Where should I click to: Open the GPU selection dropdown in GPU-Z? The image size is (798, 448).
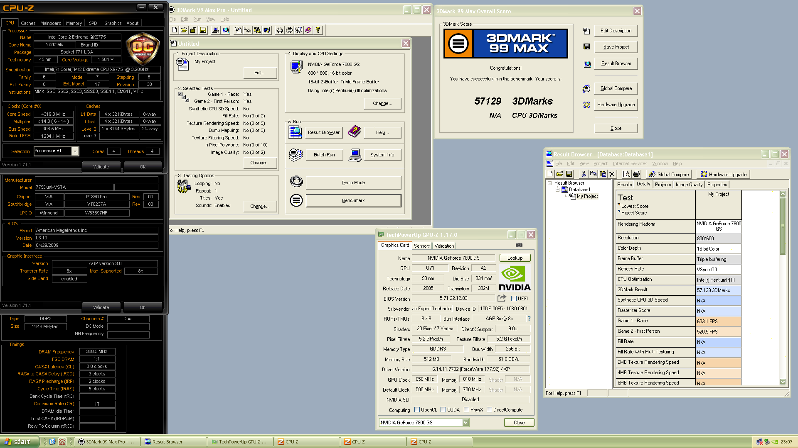click(x=465, y=422)
